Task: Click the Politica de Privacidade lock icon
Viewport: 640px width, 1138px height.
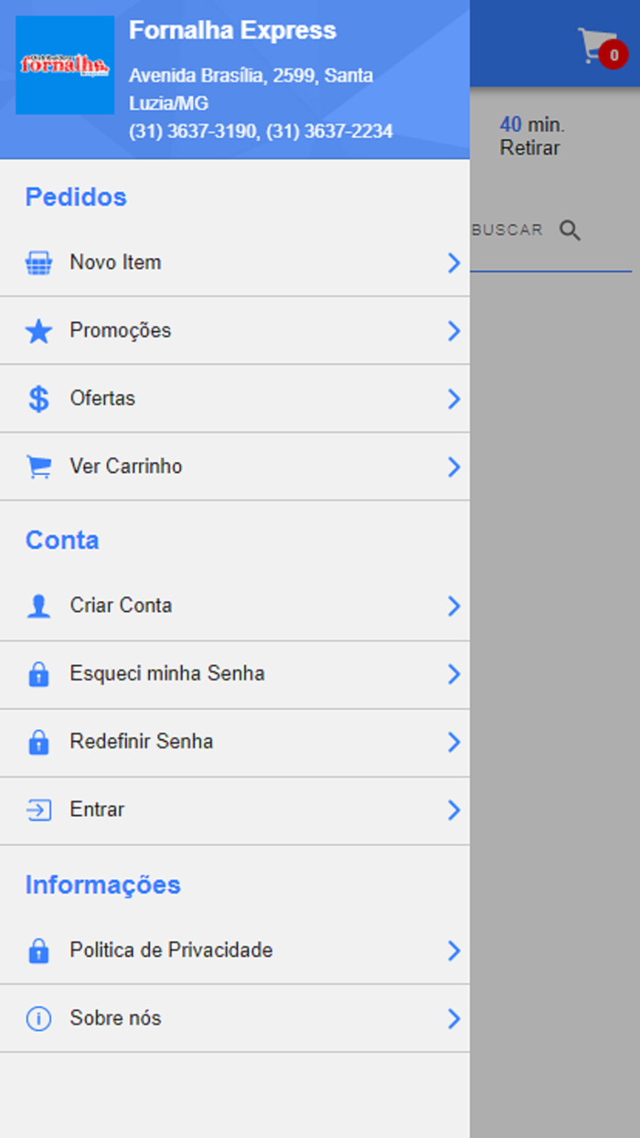Action: (x=37, y=950)
